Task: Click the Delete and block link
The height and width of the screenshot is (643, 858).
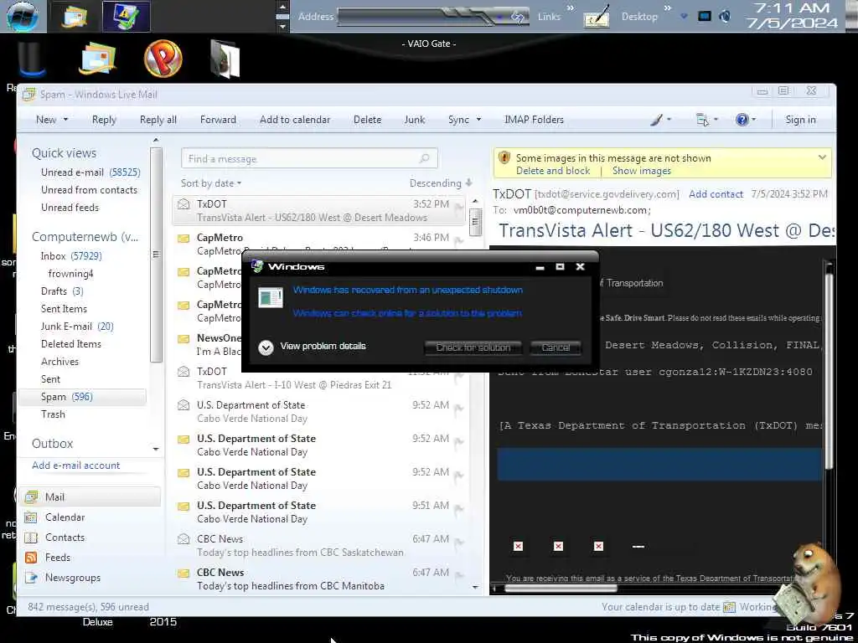Action: pyautogui.click(x=553, y=171)
